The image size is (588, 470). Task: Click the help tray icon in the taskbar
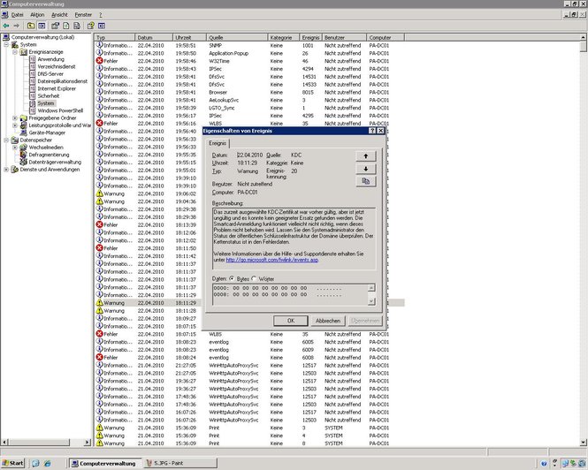pos(544,464)
